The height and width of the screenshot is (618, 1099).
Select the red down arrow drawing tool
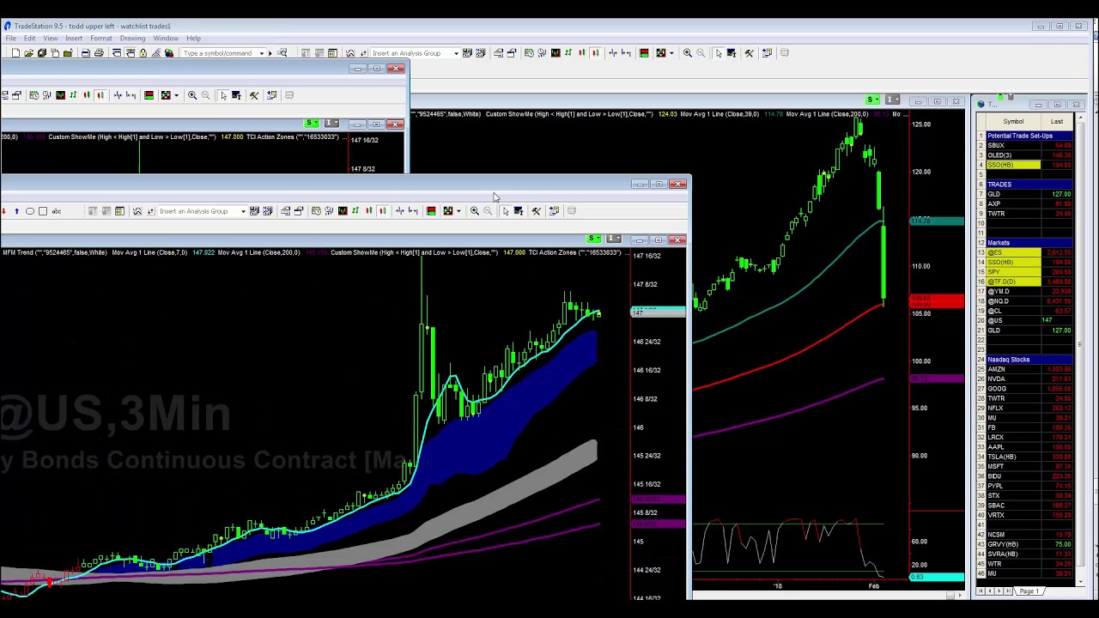3,210
